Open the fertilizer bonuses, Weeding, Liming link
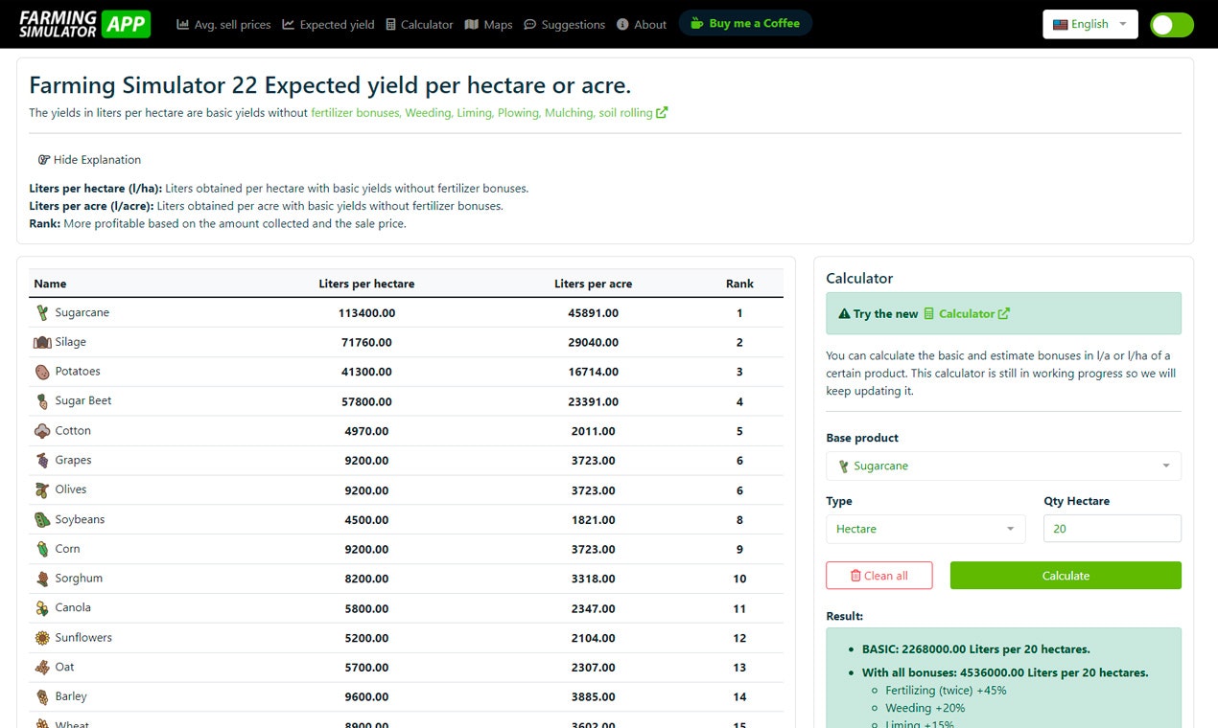 pyautogui.click(x=489, y=112)
